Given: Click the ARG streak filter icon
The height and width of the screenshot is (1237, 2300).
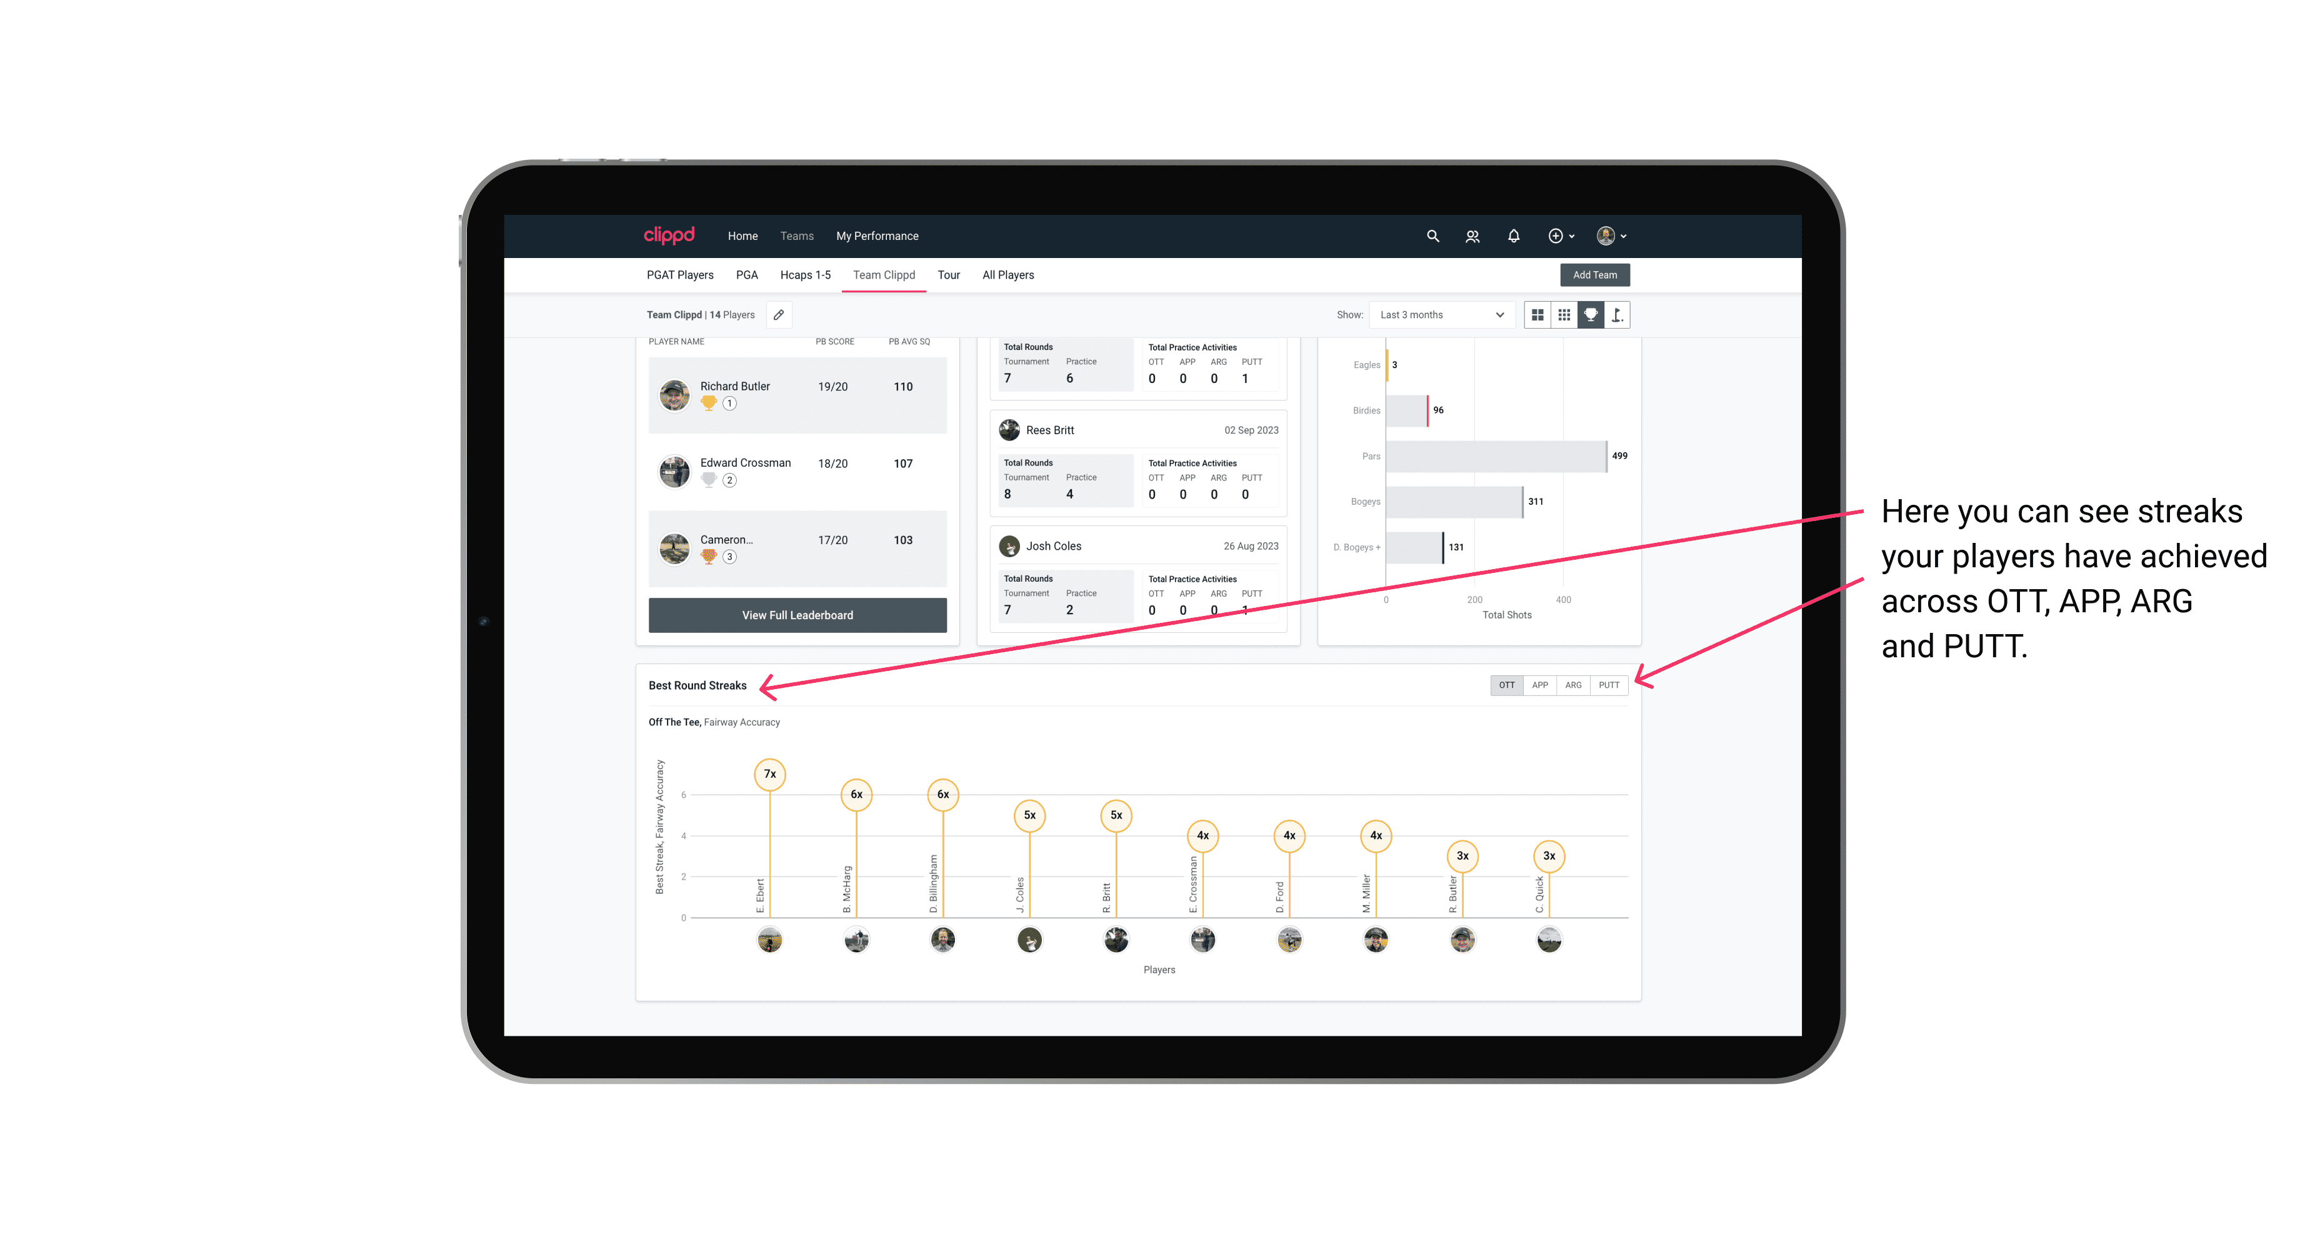Looking at the screenshot, I should pos(1574,685).
